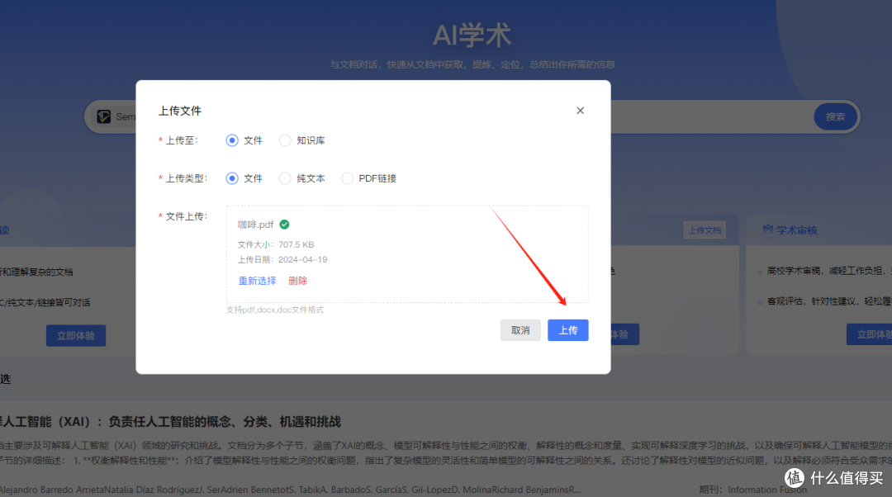The image size is (892, 497).
Task: Click left card's 立即体验 button
Action: [76, 336]
